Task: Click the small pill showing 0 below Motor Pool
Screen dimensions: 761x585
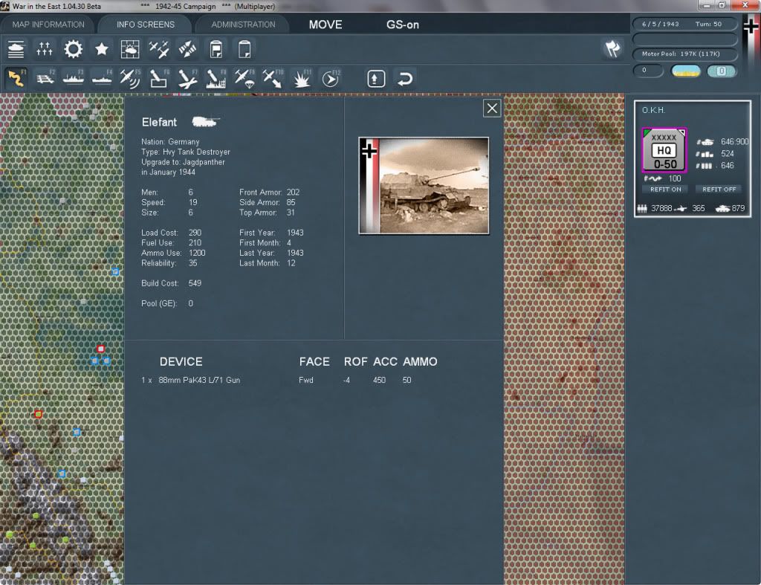Action: click(648, 71)
